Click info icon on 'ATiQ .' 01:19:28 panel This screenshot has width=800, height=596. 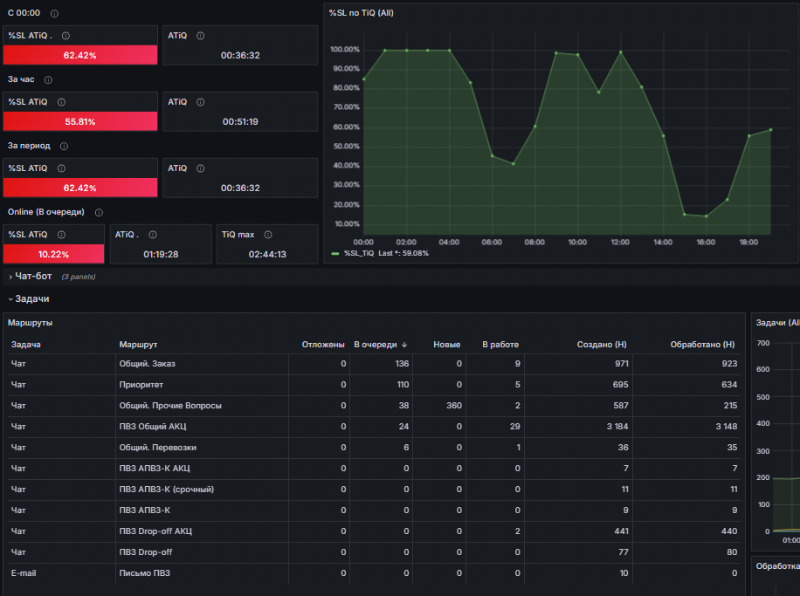pos(153,235)
